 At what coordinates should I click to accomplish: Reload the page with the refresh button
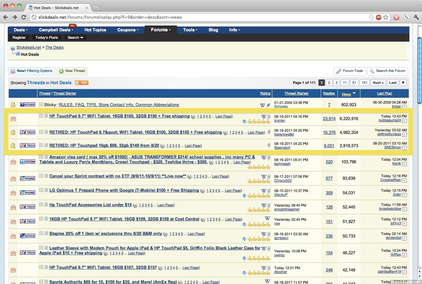tap(24, 17)
